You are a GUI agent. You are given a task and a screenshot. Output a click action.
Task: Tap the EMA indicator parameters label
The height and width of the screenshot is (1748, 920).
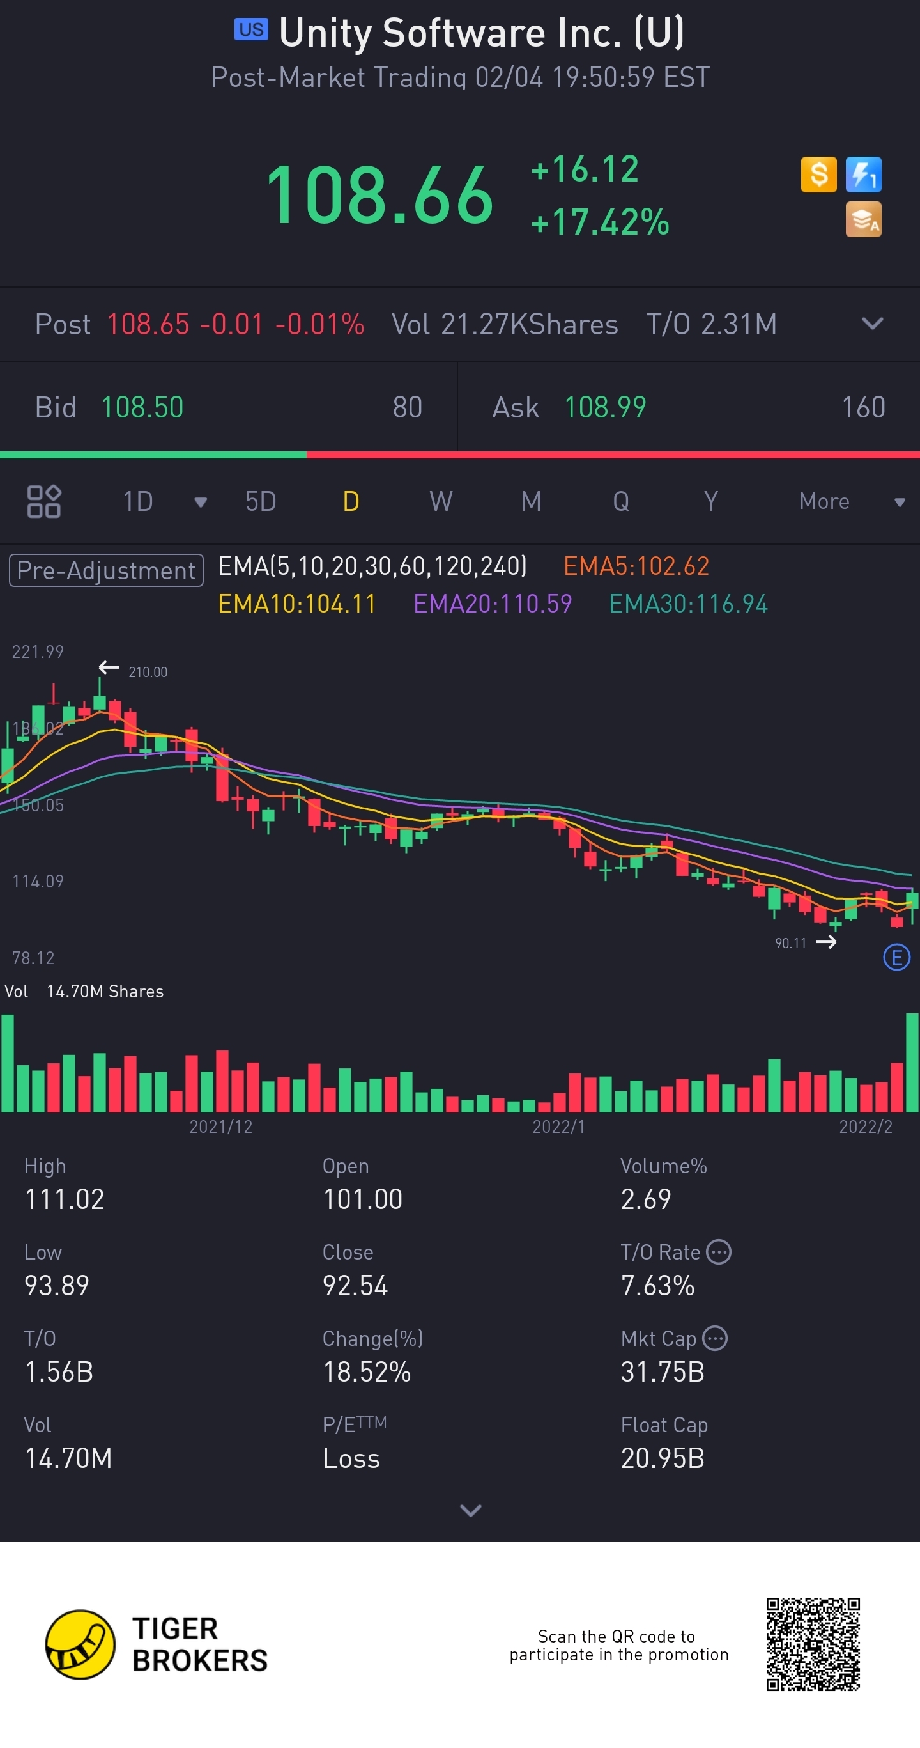pos(372,566)
